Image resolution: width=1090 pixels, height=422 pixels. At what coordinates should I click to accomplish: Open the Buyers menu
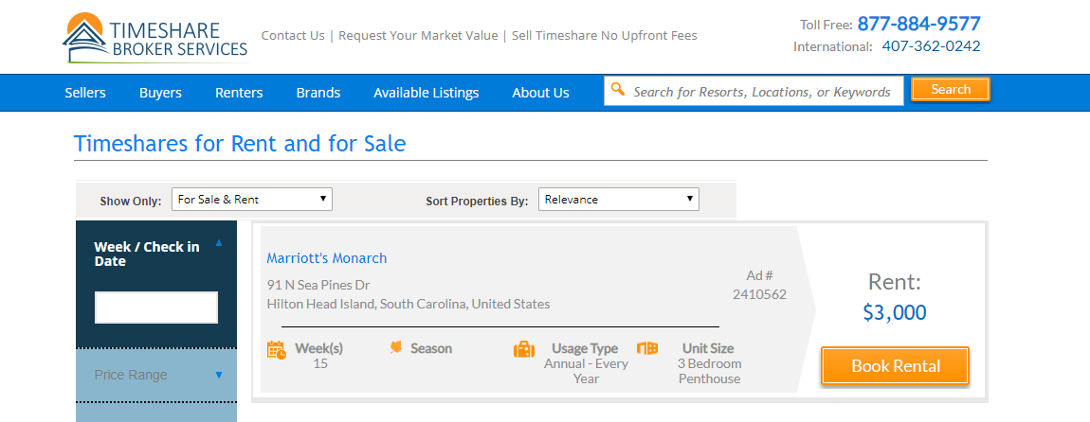point(160,93)
